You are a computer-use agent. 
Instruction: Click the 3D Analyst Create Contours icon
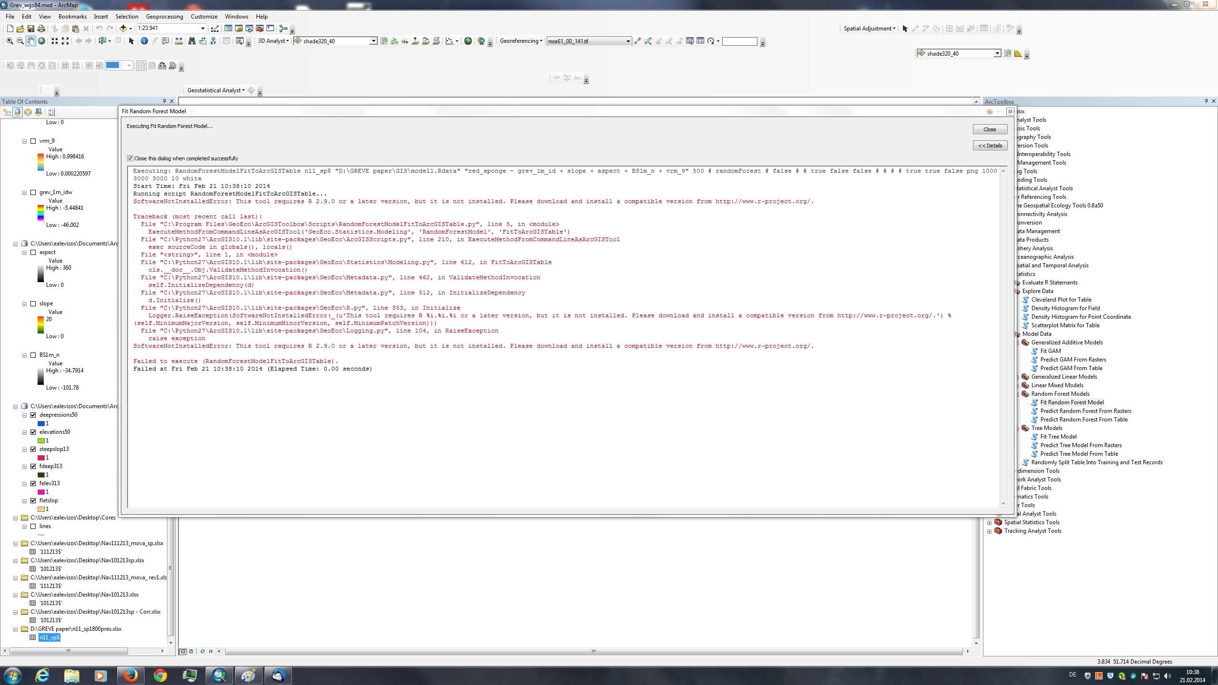(x=384, y=41)
